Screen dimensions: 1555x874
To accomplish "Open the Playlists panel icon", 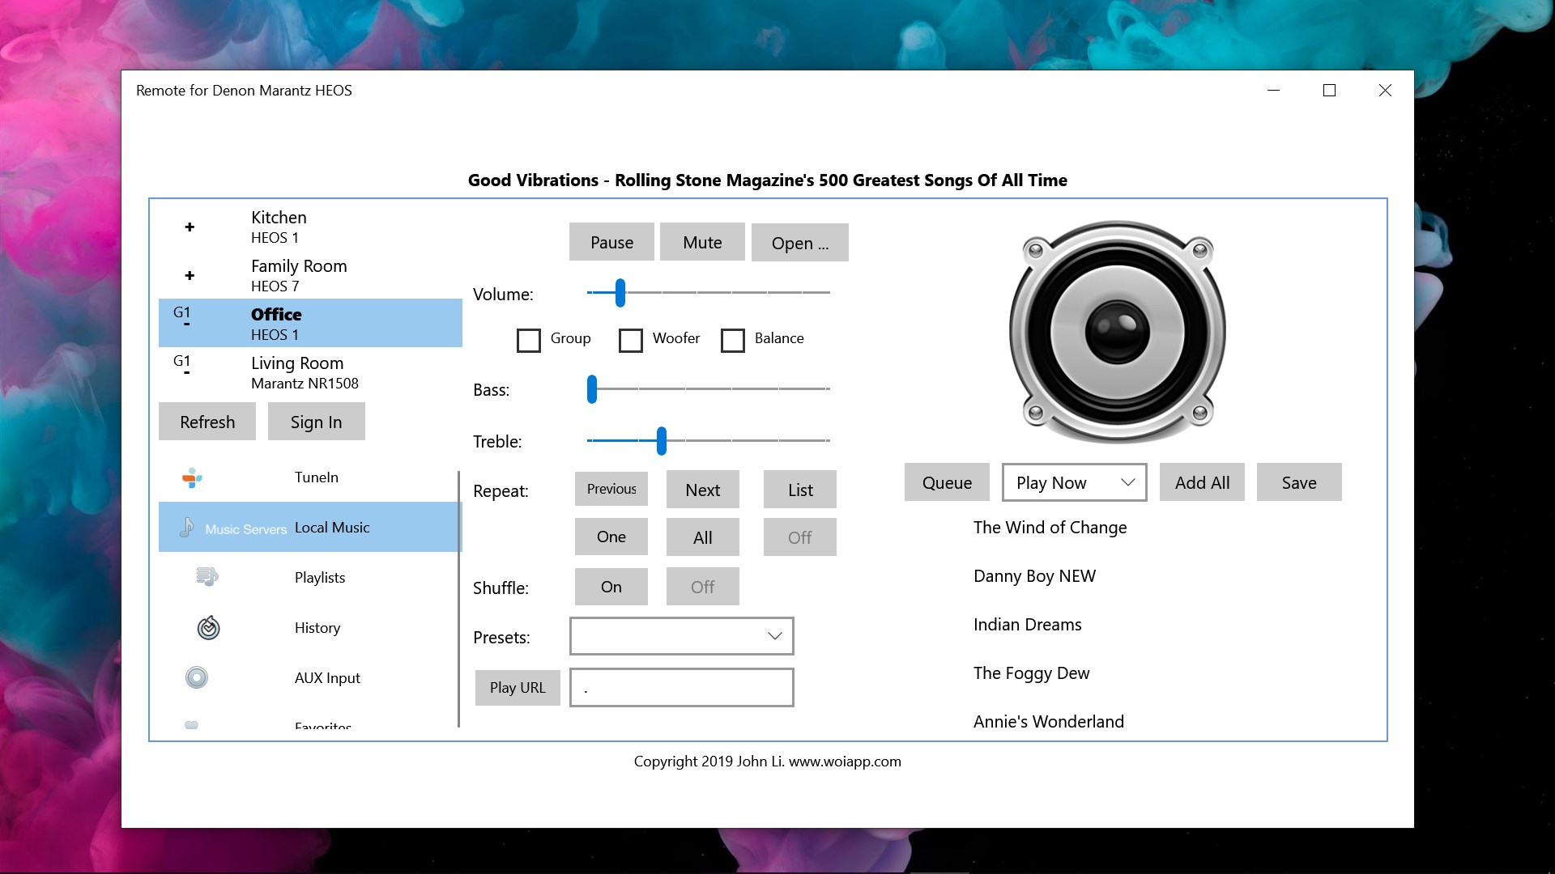I will (207, 576).
